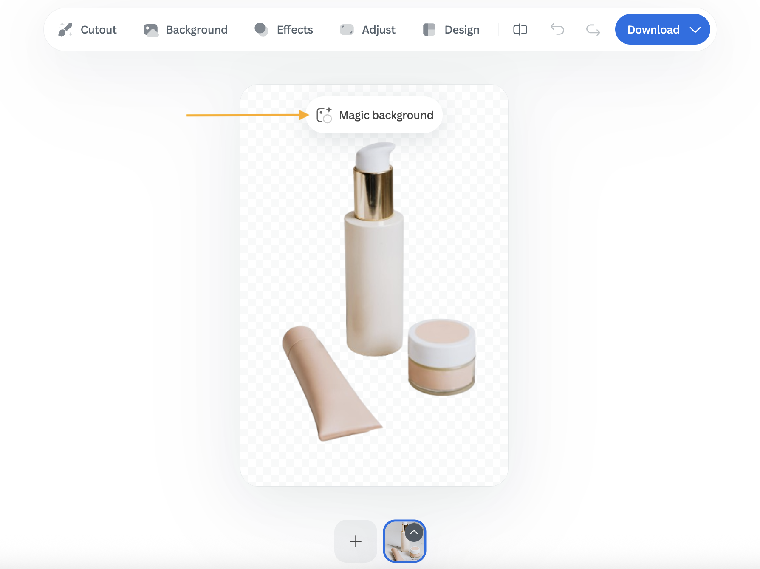Select the cream jar on the canvas
This screenshot has height=569, width=760.
tap(441, 357)
